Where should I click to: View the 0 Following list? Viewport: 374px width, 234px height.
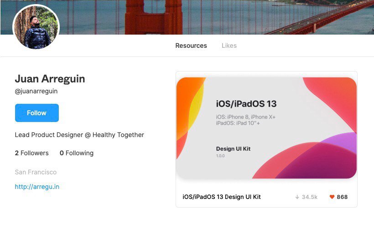point(77,153)
